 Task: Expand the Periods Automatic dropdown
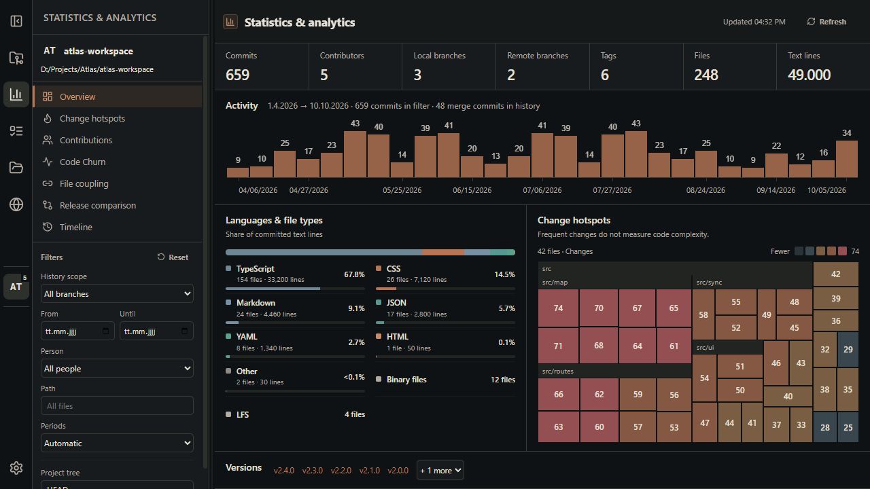[x=117, y=443]
